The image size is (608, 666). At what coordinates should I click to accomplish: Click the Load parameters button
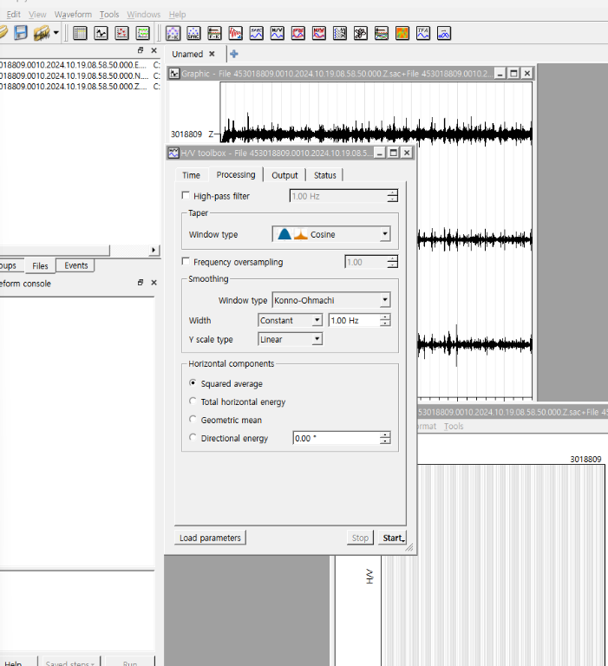pos(210,538)
